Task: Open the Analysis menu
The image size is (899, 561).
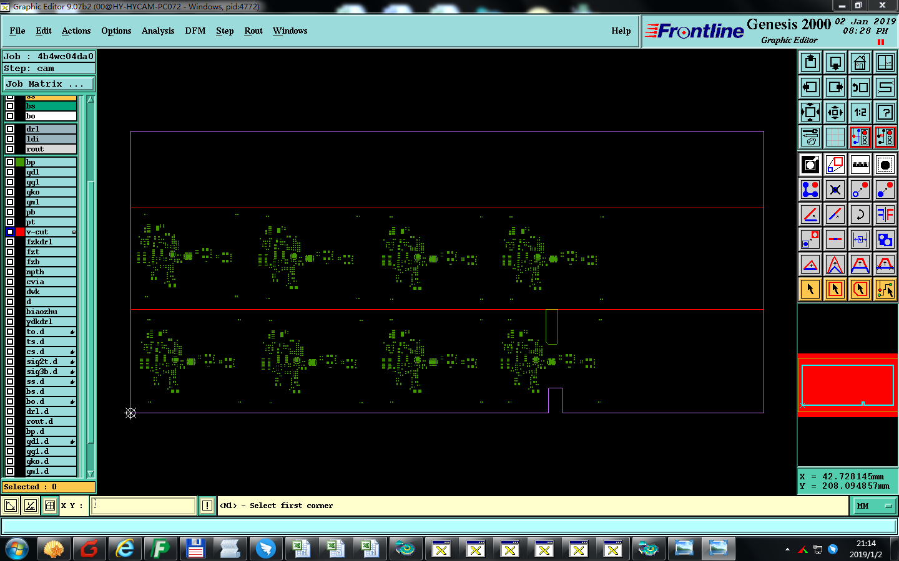Action: (x=158, y=31)
